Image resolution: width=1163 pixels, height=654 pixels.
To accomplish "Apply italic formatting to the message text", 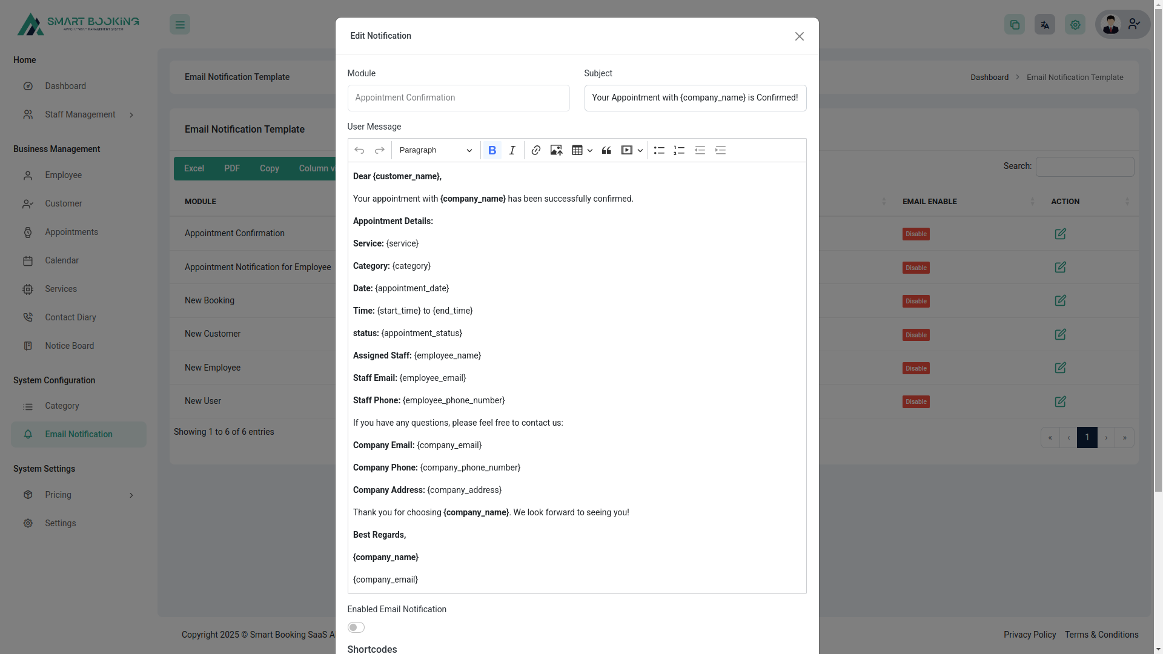I will [x=512, y=150].
